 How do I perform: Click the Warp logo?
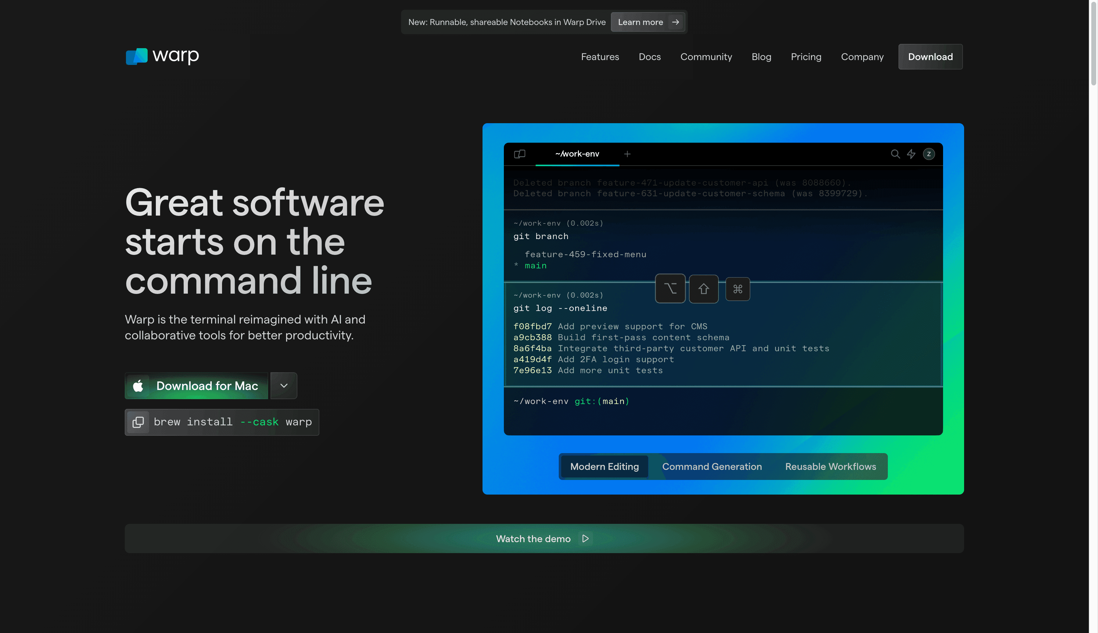162,56
